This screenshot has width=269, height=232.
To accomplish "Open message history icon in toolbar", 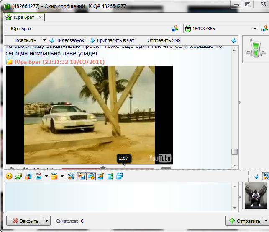I will pos(28,176).
